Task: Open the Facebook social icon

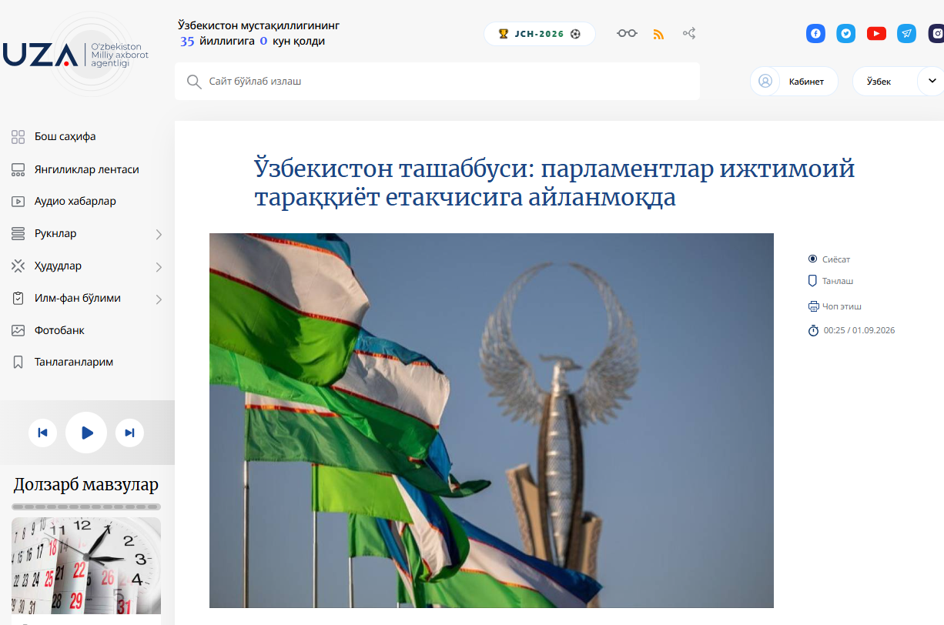Action: tap(815, 34)
